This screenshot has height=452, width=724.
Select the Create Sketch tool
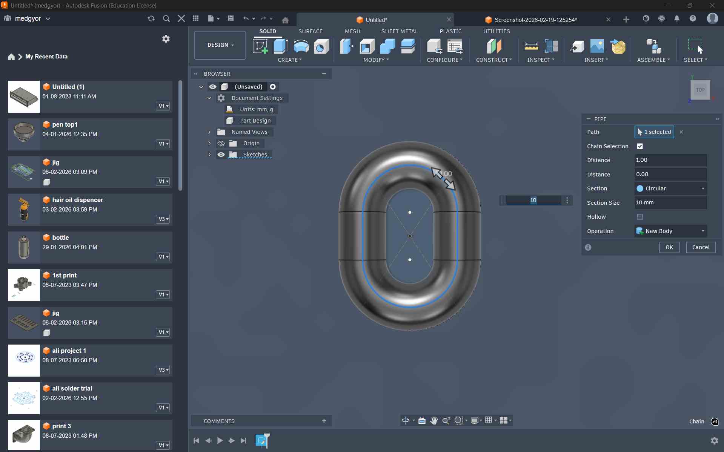coord(260,46)
